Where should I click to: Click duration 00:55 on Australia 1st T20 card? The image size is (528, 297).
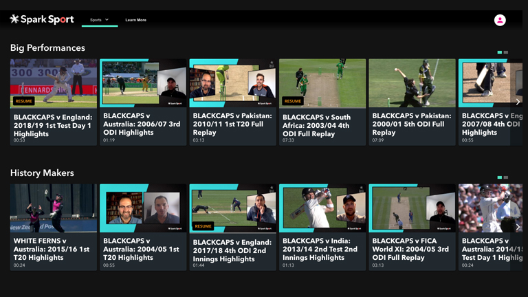coord(109,265)
